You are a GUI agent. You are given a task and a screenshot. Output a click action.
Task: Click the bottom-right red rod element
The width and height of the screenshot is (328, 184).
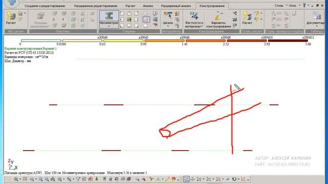point(248,150)
